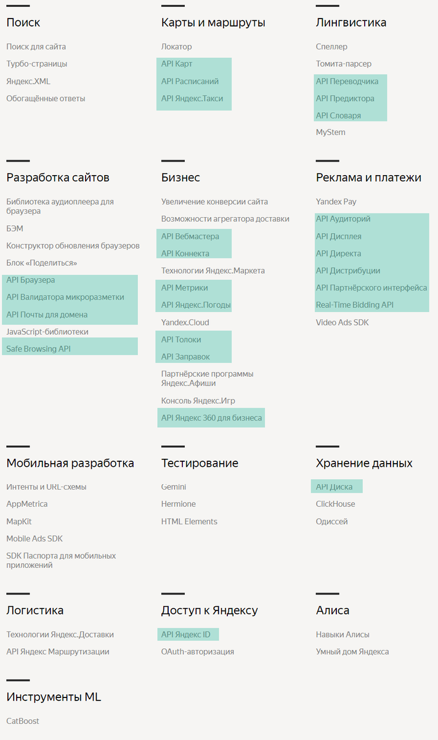The image size is (438, 740).
Task: Open the Yandex.Cloud link
Action: coord(185,323)
